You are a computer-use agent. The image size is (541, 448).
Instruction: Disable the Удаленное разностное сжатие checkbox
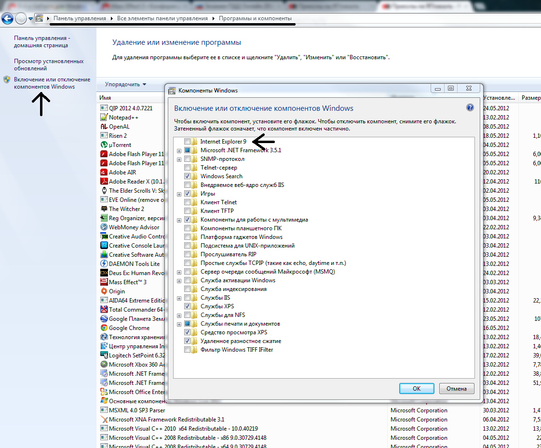(187, 341)
